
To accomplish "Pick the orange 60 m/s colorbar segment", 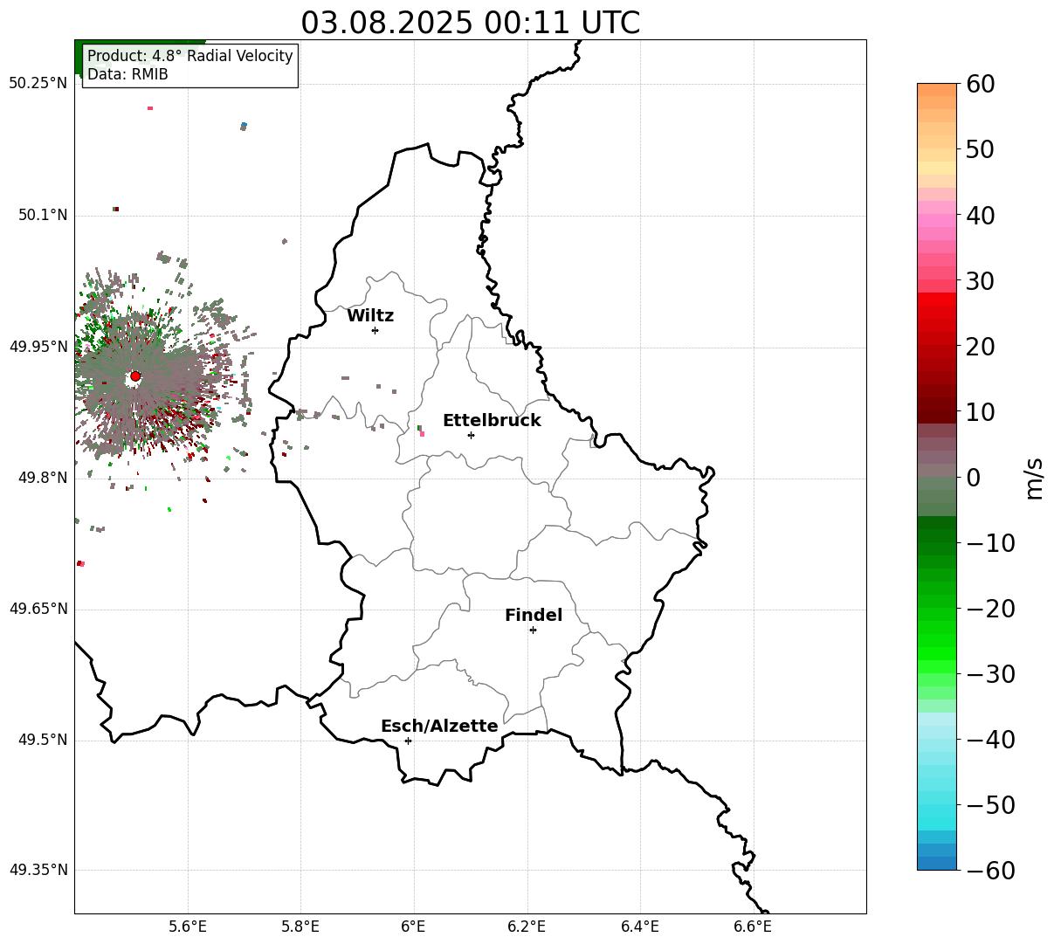I will coord(937,90).
